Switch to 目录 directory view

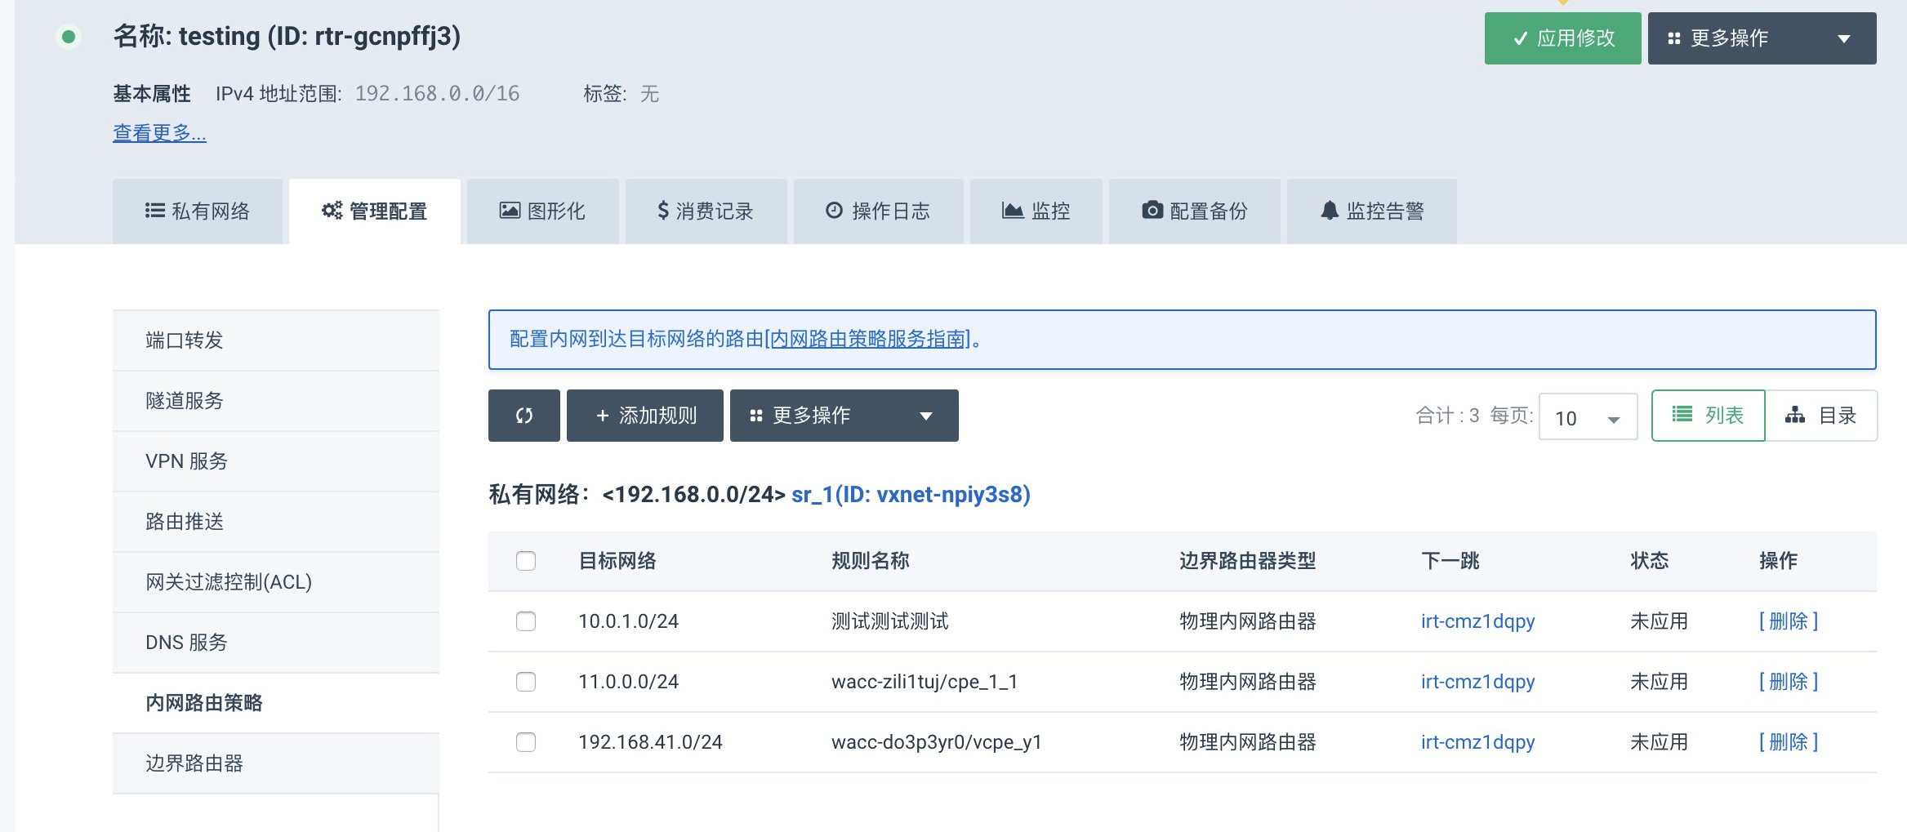[1821, 416]
